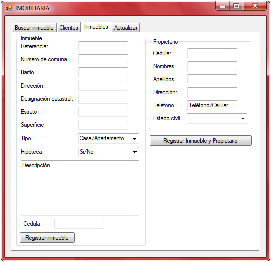Viewport: 271px width, 262px height.
Task: Focus the Propietario Cedula field
Action: [x=212, y=53]
